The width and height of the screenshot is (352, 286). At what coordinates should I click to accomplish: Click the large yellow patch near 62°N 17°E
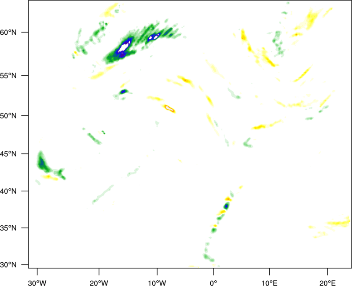(x=311, y=18)
